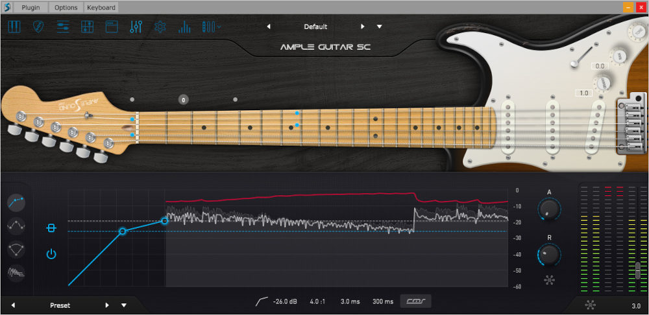Click the Ample Guitar SC title text
649x315 pixels.
(325, 47)
